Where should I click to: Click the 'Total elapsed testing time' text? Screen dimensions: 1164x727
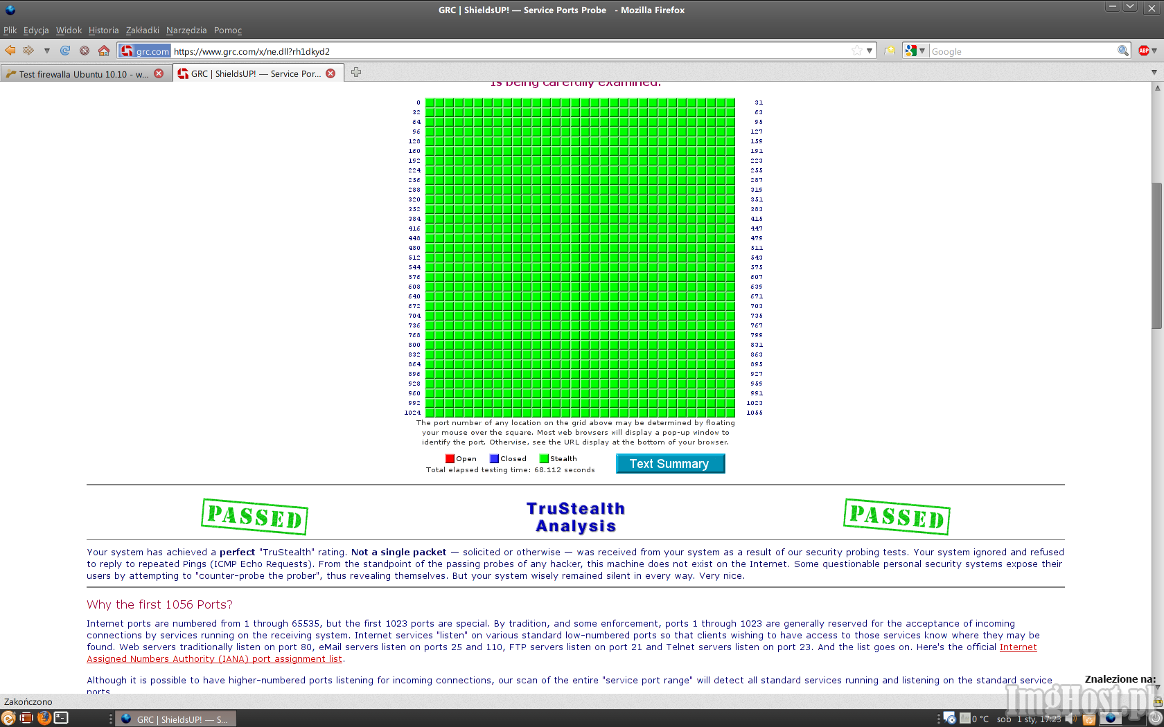(x=511, y=469)
